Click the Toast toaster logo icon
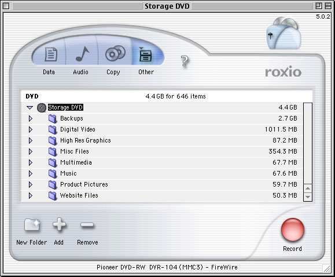The image size is (335, 277). [x=284, y=33]
